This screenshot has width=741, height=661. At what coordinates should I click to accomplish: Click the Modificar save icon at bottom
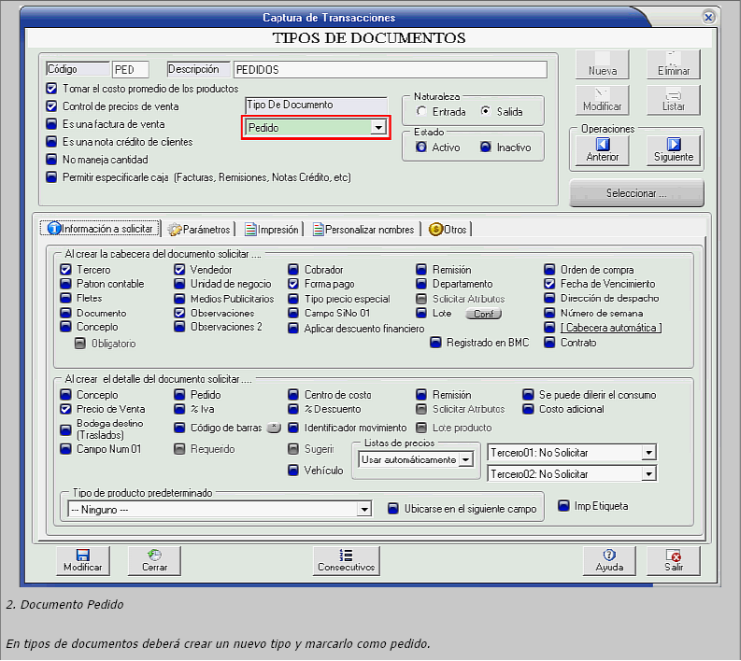[x=82, y=560]
